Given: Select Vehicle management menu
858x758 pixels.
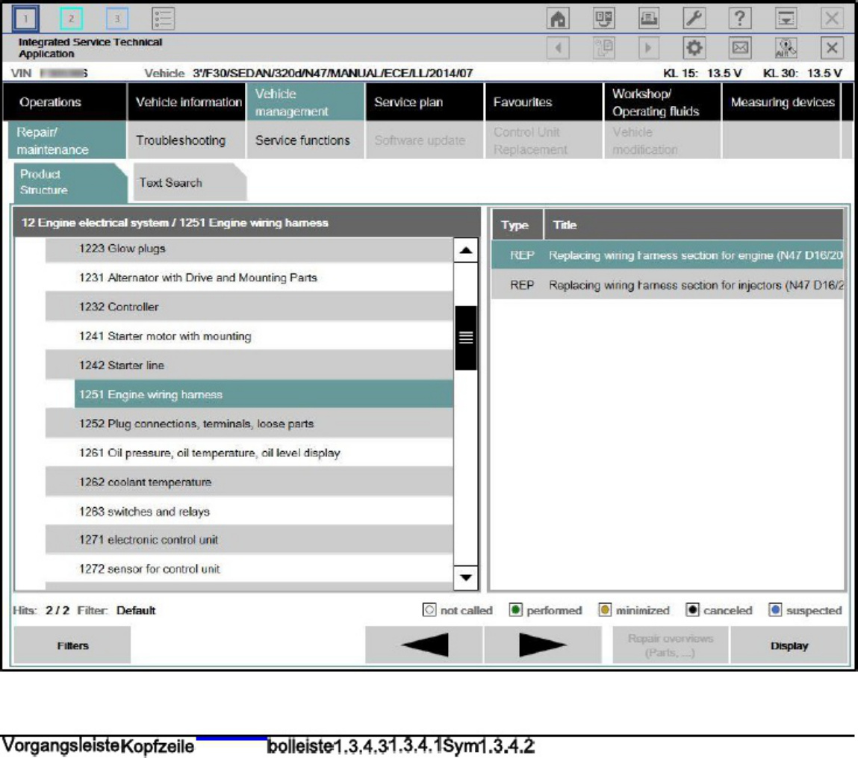Looking at the screenshot, I should (x=305, y=102).
